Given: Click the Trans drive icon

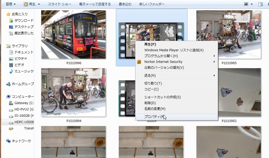Looking at the screenshot, I should 11,128.
